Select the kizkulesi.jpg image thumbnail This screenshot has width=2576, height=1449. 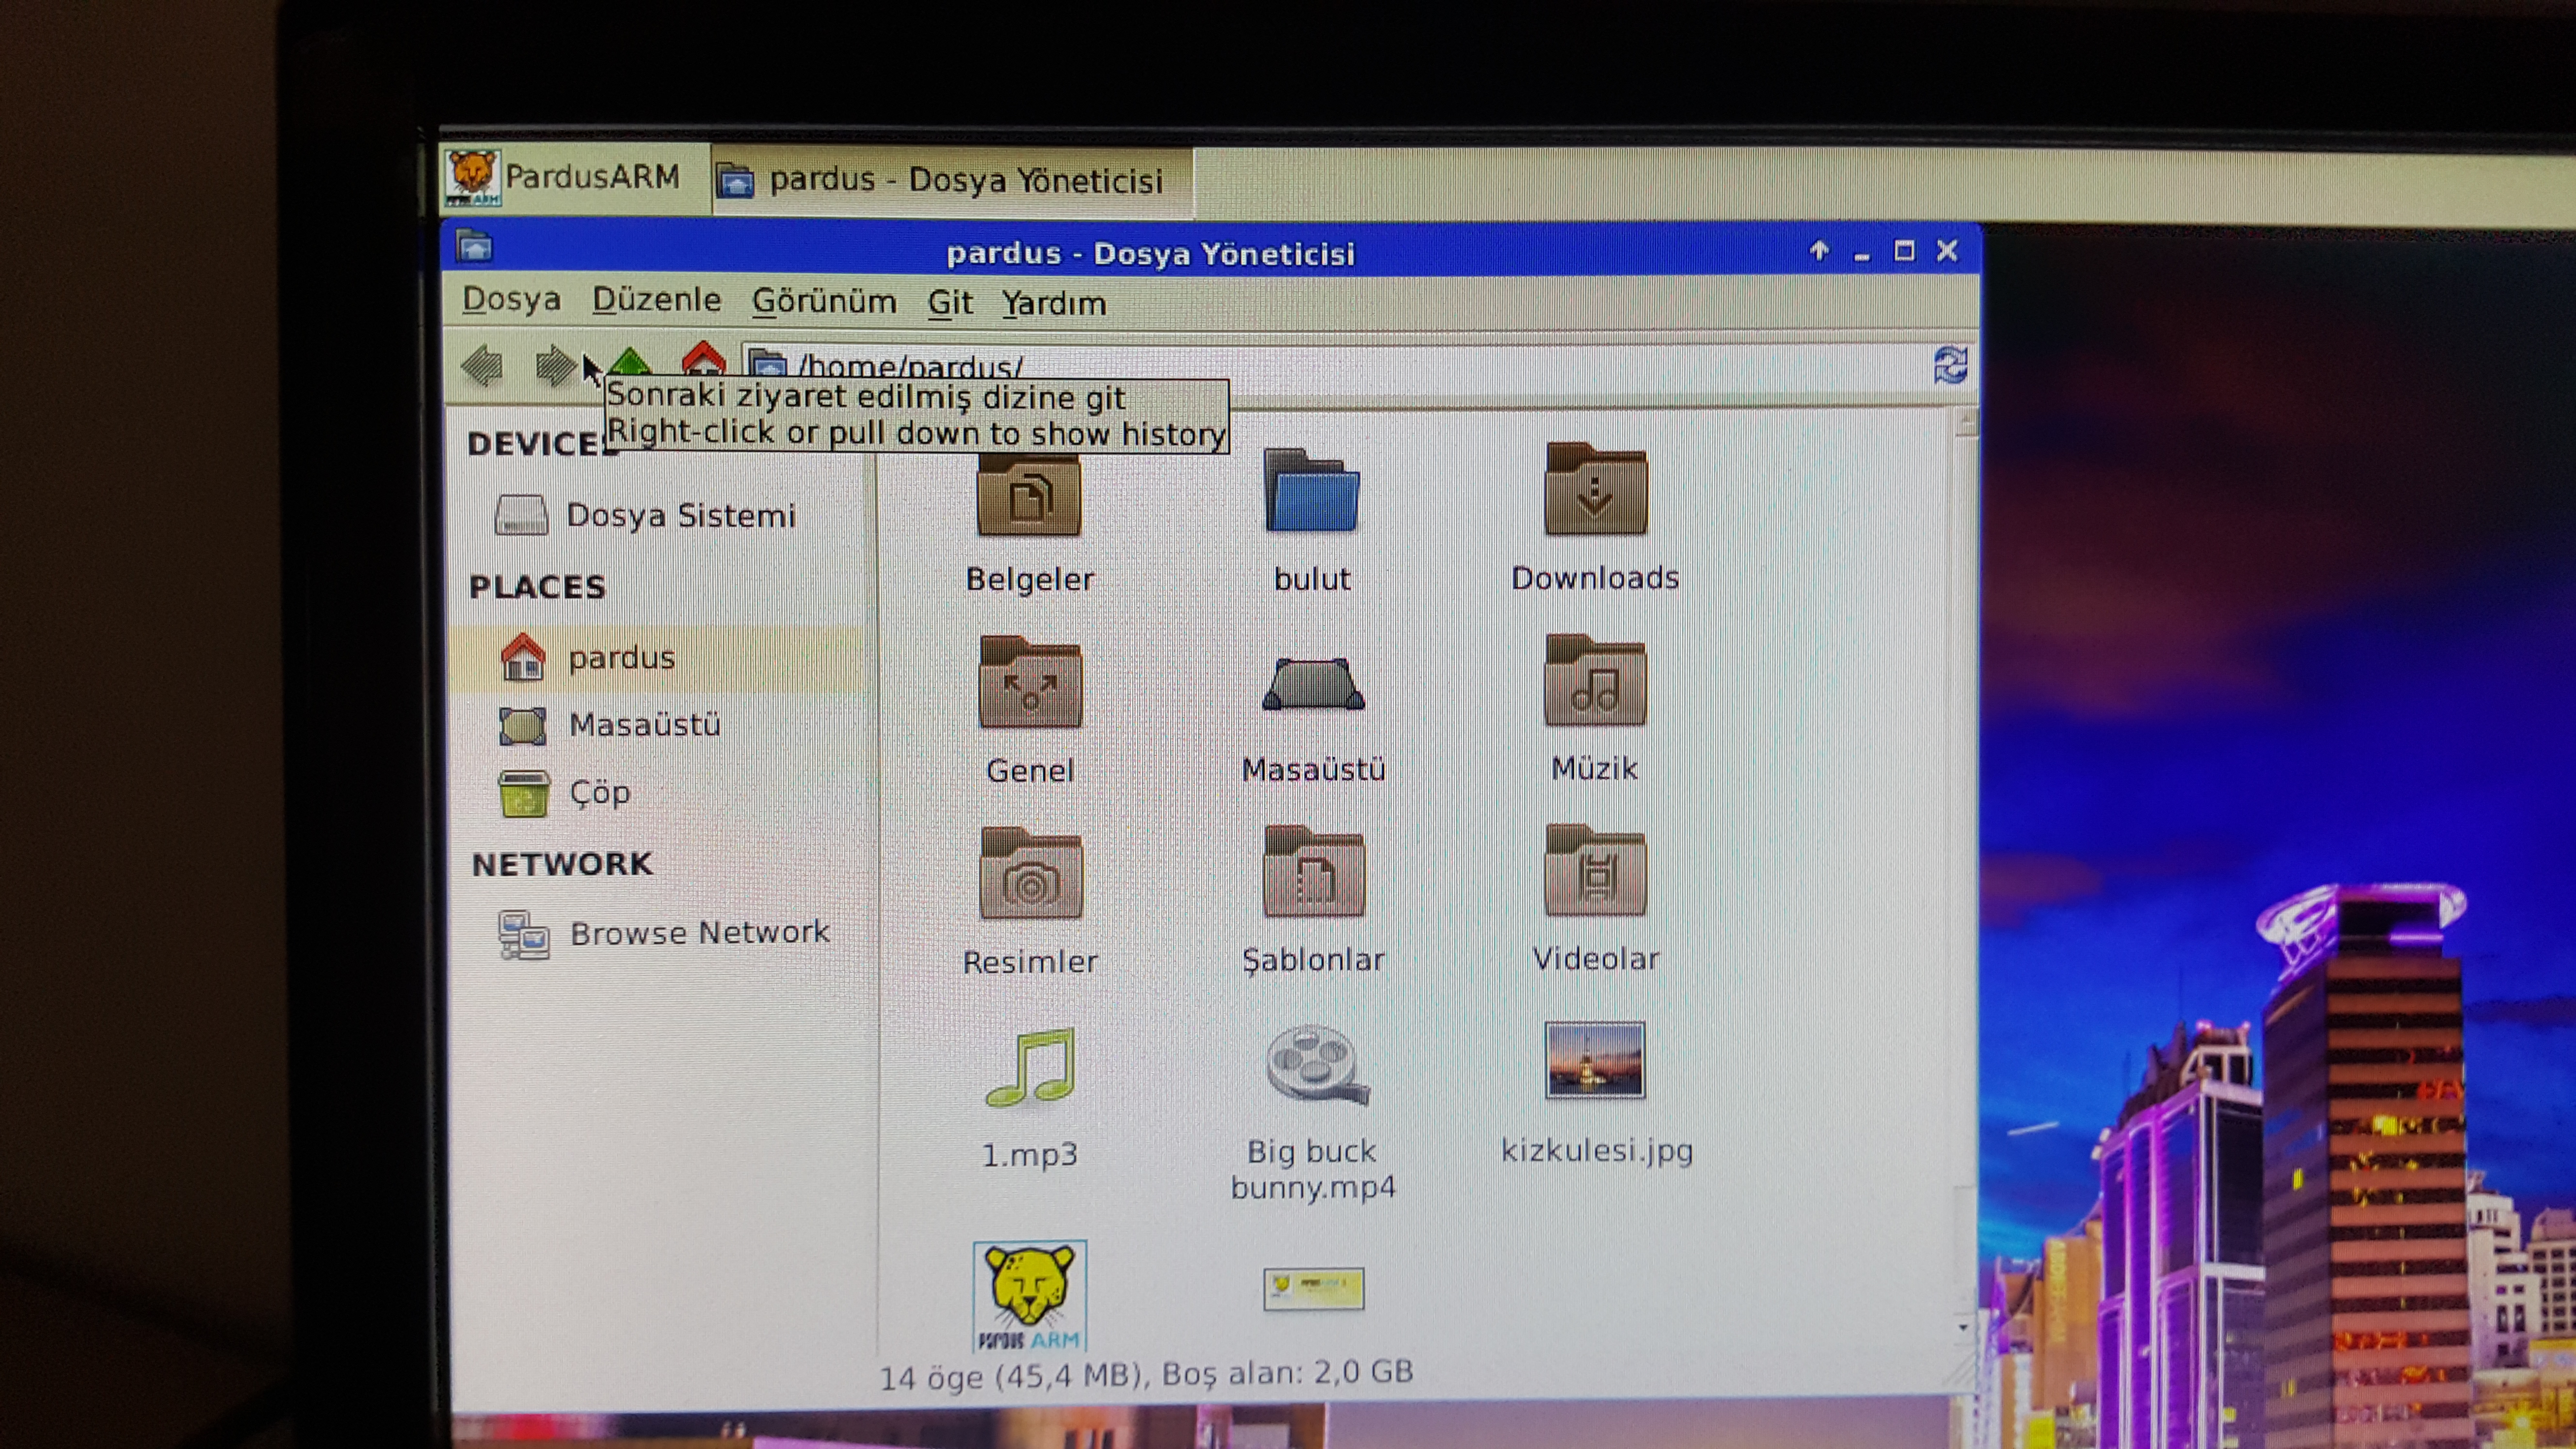[x=1595, y=1060]
